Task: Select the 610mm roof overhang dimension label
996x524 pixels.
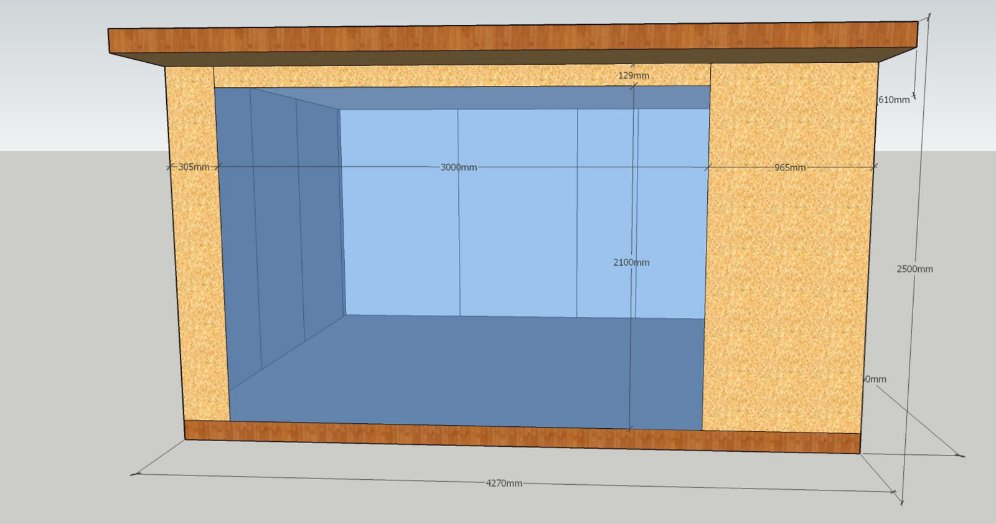Action: (x=894, y=100)
